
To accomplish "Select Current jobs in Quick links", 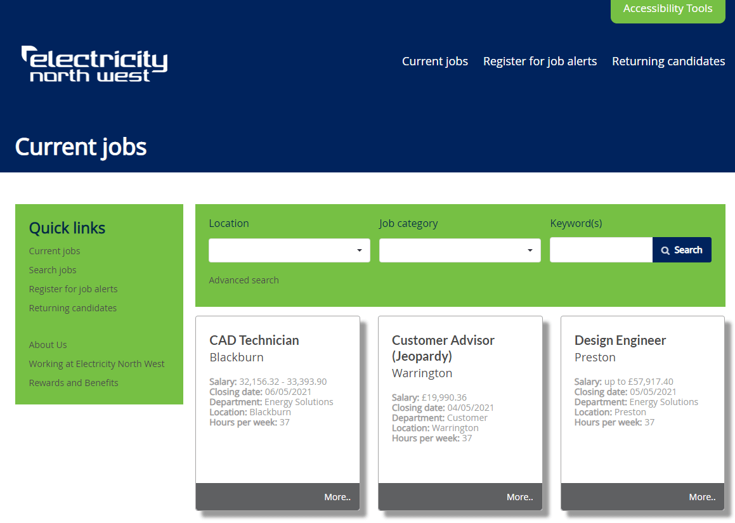I will tap(55, 251).
